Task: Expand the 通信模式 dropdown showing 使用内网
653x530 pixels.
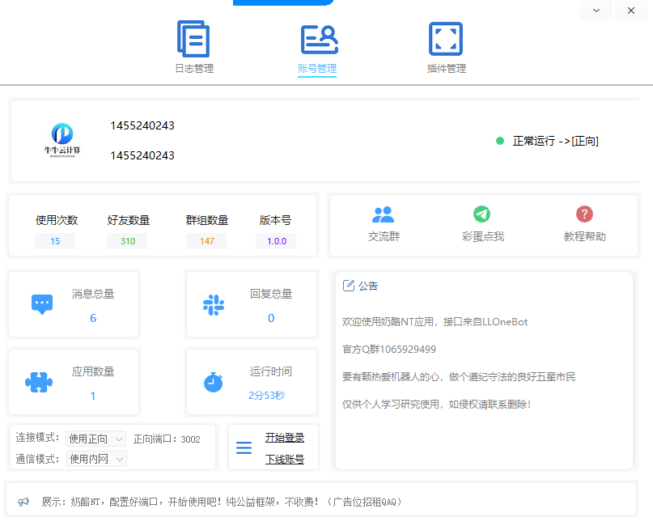Action: point(95,459)
